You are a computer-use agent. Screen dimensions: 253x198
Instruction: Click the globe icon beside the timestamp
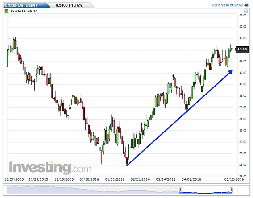246,5
